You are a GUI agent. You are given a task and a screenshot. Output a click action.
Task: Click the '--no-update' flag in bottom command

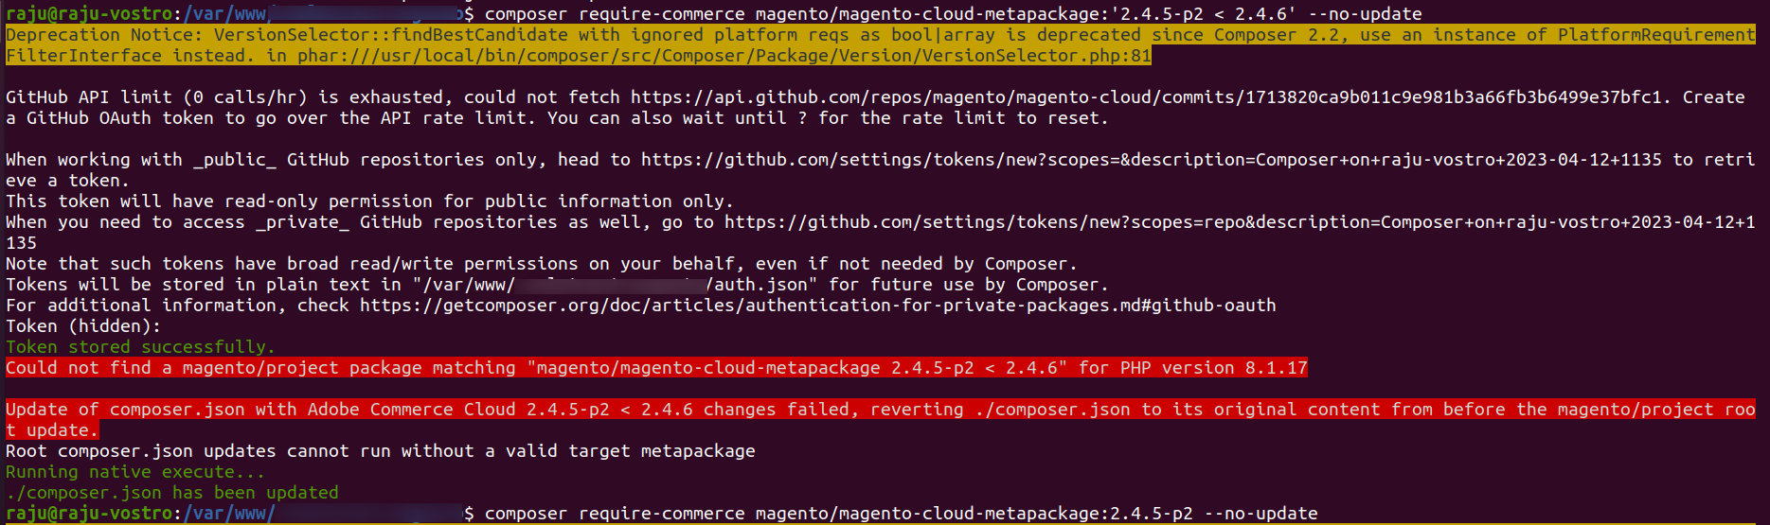click(1260, 514)
